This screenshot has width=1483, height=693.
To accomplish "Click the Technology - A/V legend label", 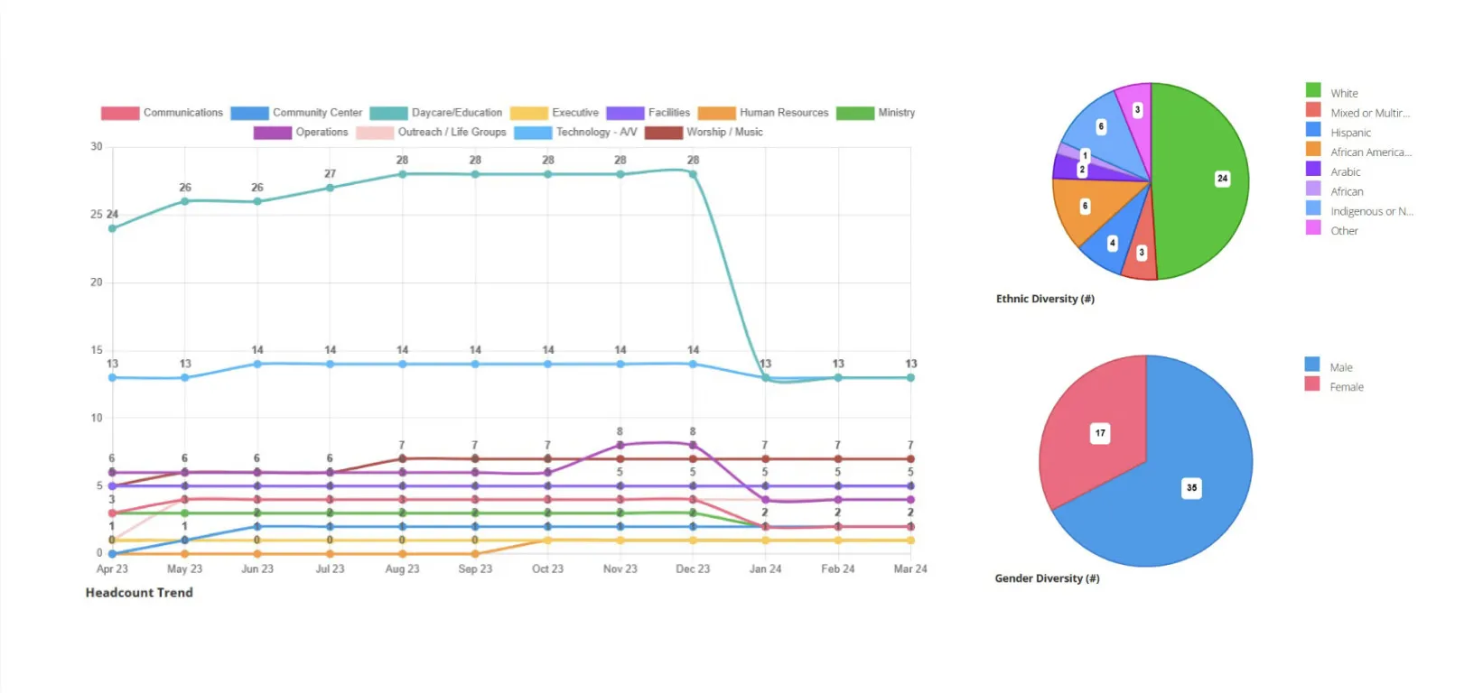I will (x=597, y=132).
